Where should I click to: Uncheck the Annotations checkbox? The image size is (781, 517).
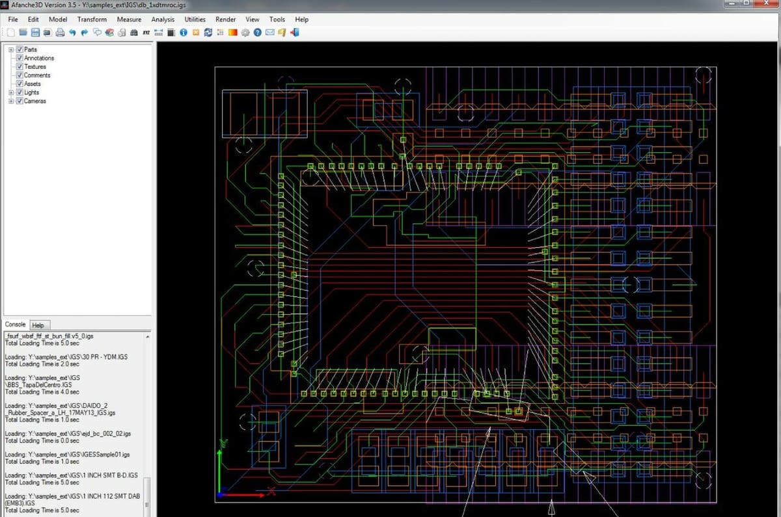pyautogui.click(x=20, y=58)
